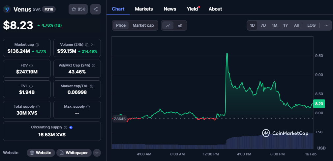Select the 7D time range
Viewport: 333px width, 161px height.
[263, 25]
